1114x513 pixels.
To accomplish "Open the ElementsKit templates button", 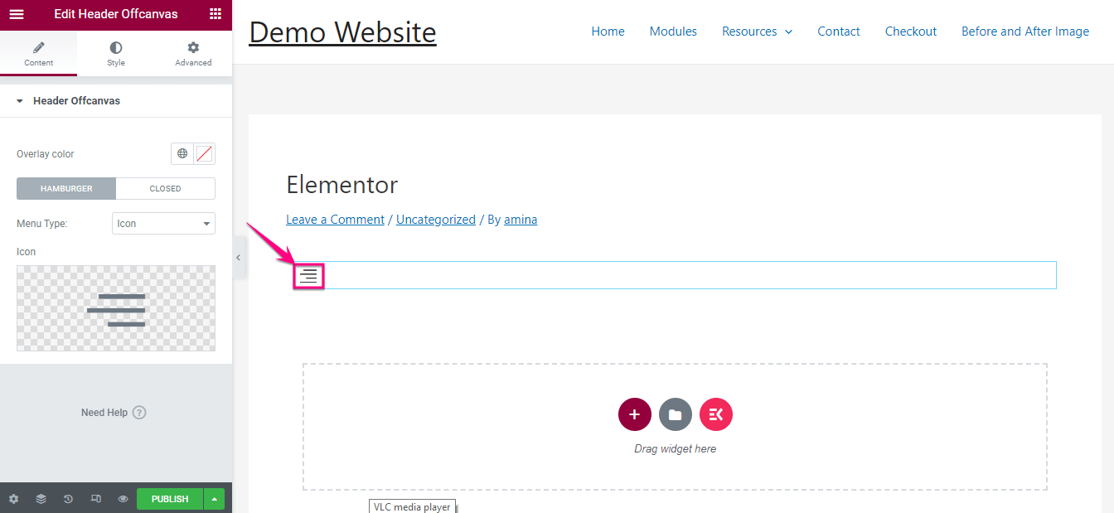I will coord(716,414).
